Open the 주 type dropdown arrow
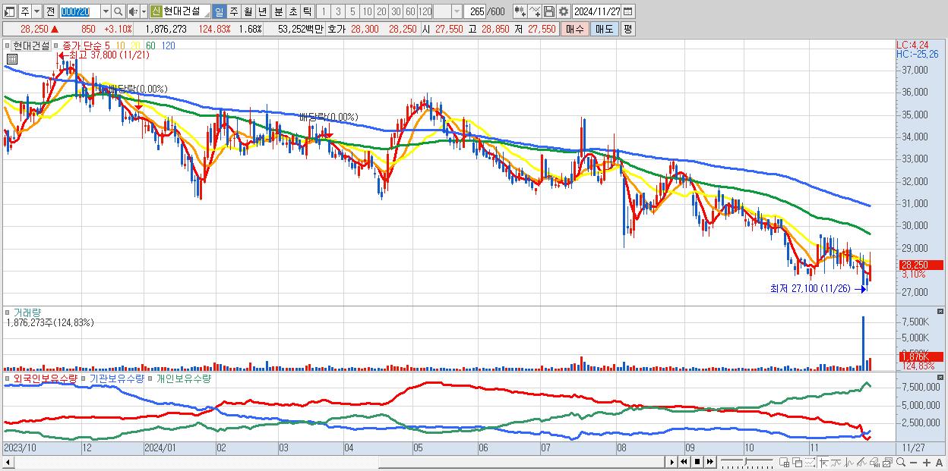948x471 pixels. [36, 11]
